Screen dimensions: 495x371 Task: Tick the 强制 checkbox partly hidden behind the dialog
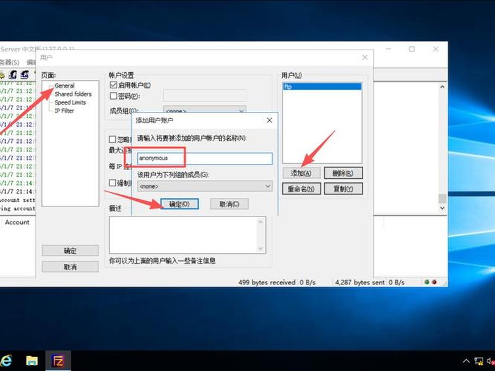tap(112, 182)
